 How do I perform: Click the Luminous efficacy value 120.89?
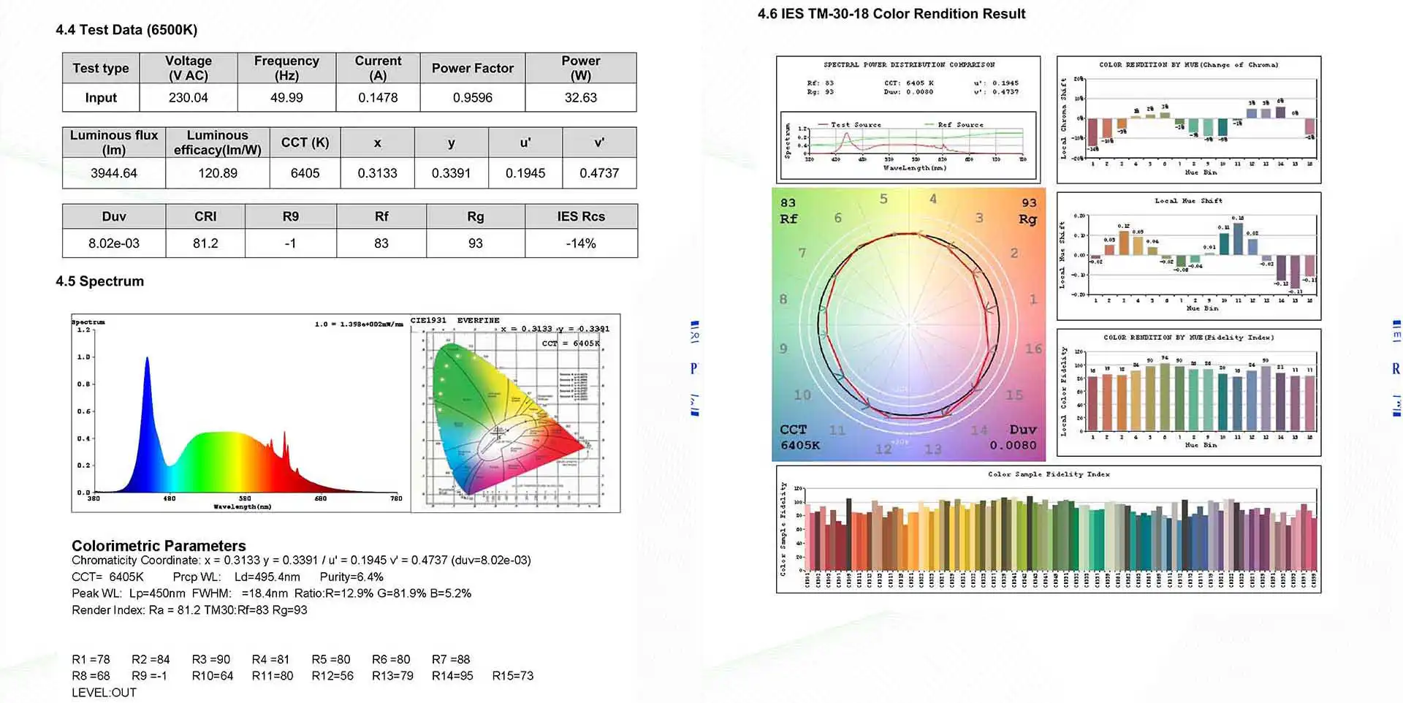[218, 173]
